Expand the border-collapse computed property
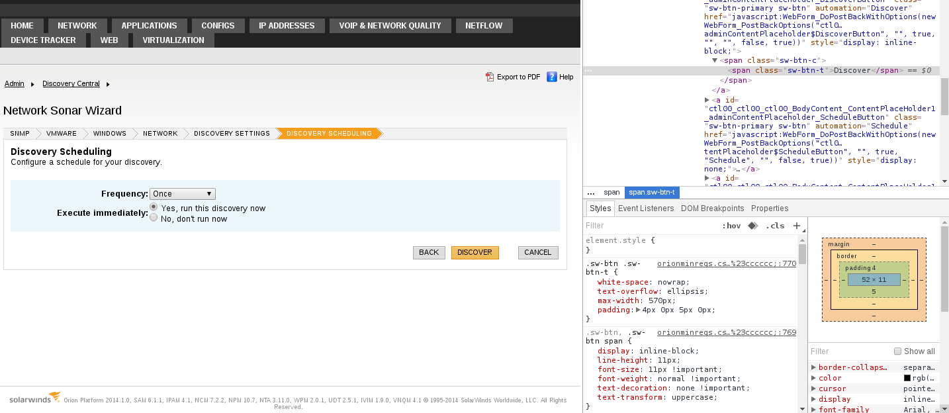The image size is (949, 413). (x=813, y=367)
